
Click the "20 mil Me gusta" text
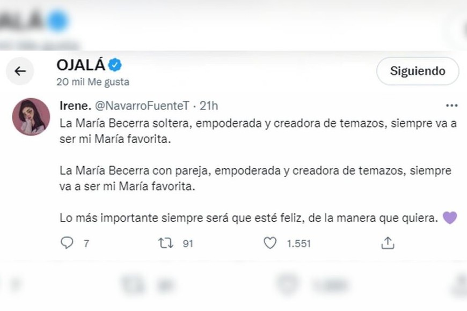93,82
